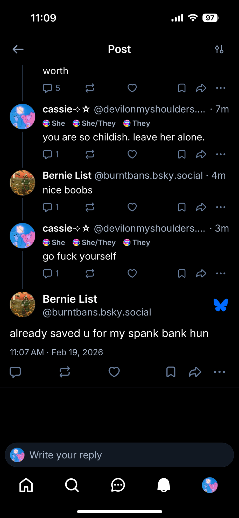Open @burntbans.bsky.social profile handle in main post
Viewport: 239px width, 518px height.
point(97,312)
